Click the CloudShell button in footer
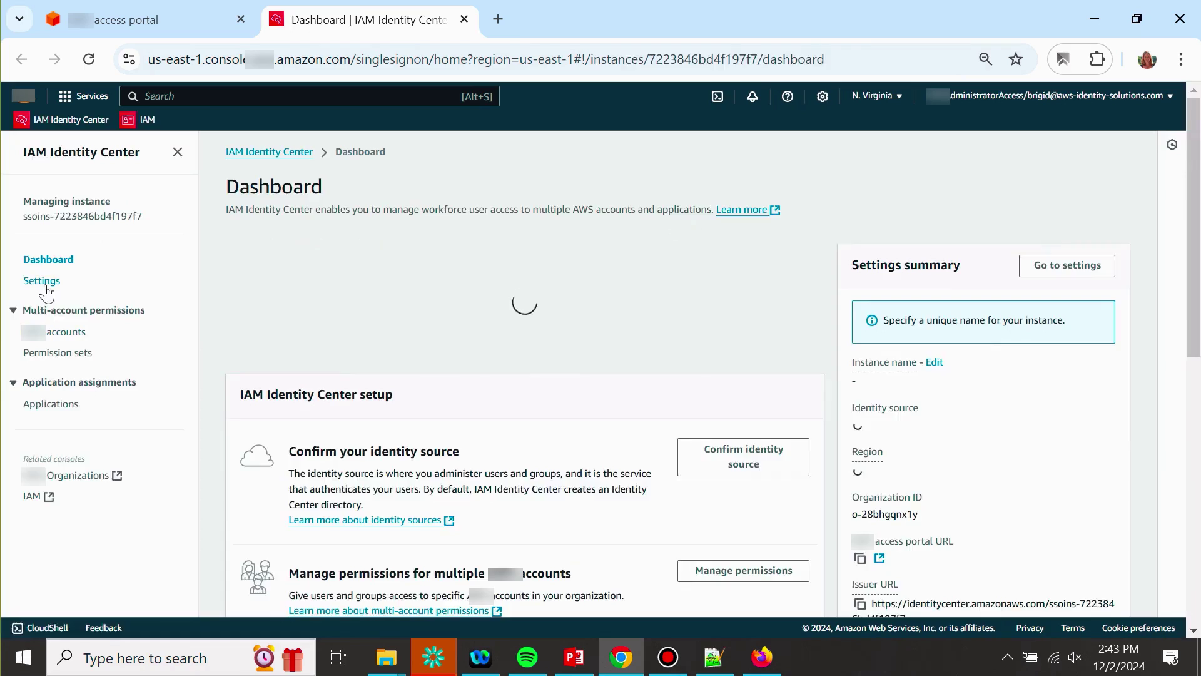 point(40,628)
